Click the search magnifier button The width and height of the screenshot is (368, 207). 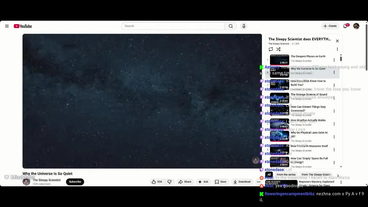[x=231, y=26]
